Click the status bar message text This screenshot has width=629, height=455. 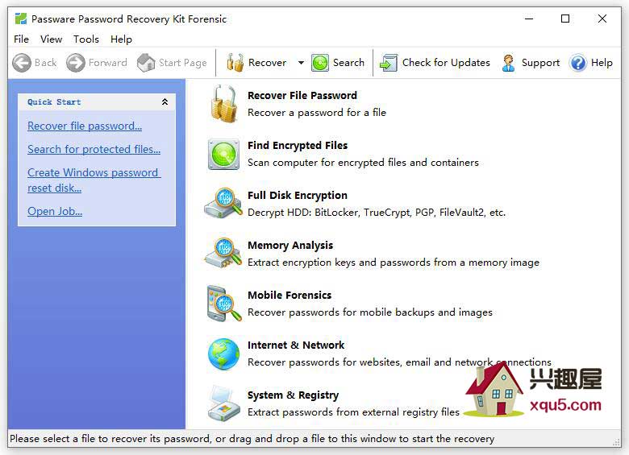tap(252, 439)
